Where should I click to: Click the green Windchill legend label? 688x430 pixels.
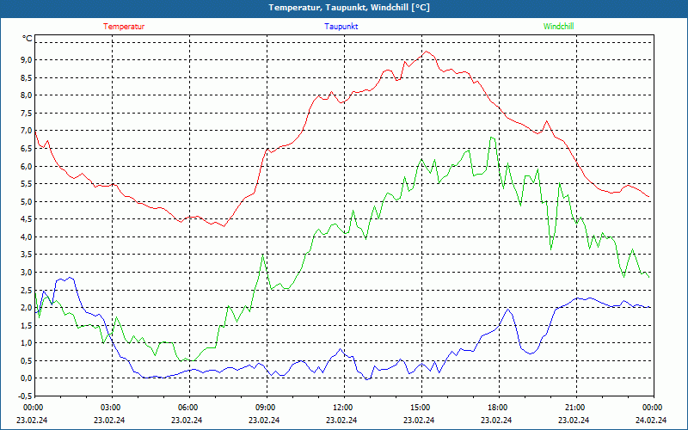(558, 27)
